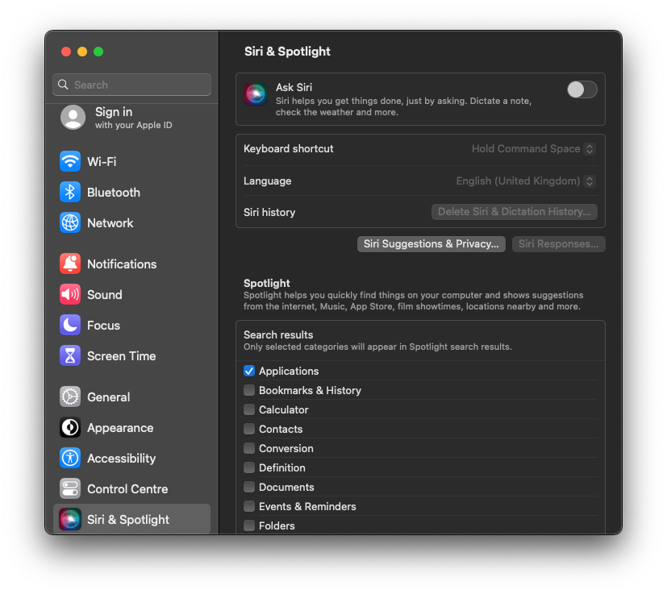Open Accessibility settings pane

tap(132, 459)
